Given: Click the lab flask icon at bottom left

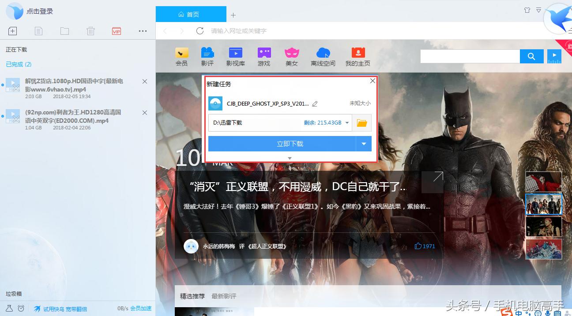Looking at the screenshot, I should tap(10, 309).
